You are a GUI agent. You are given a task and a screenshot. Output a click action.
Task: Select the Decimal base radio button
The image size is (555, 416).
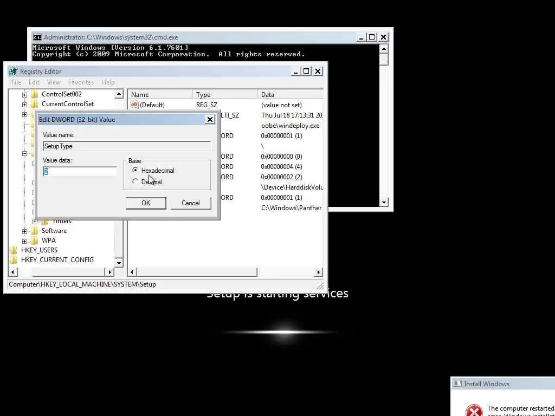(135, 181)
